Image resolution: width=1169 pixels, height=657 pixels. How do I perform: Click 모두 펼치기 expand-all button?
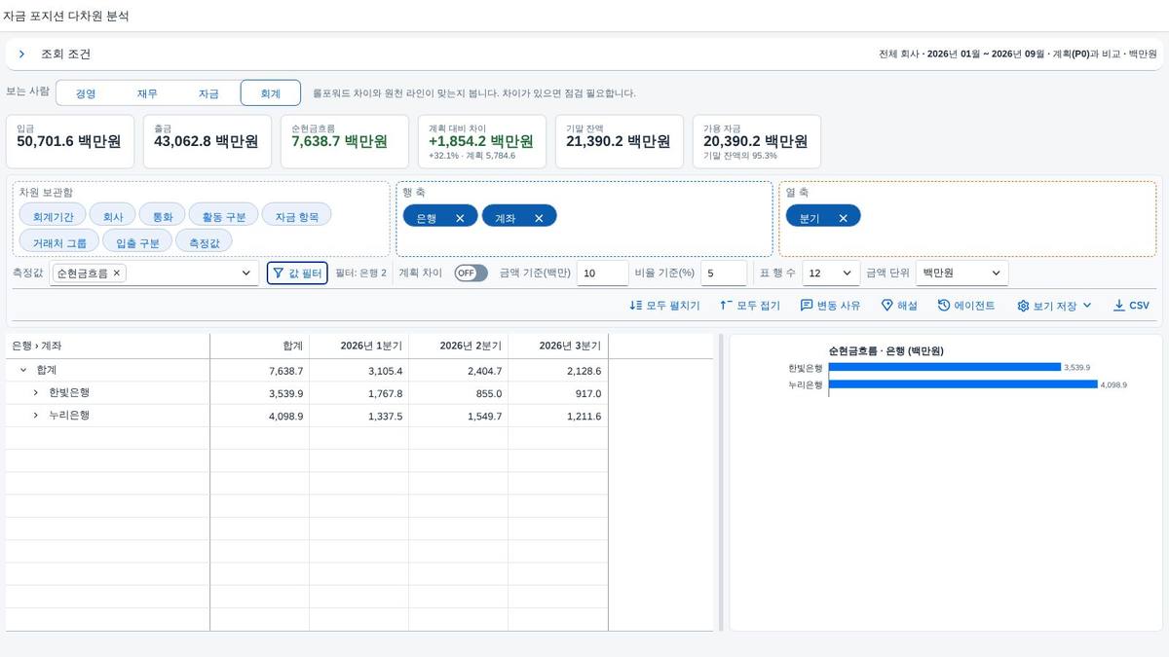coord(664,306)
